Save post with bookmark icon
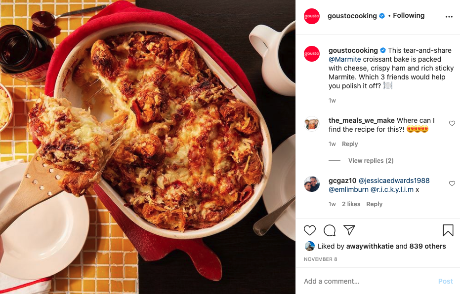 coord(448,230)
